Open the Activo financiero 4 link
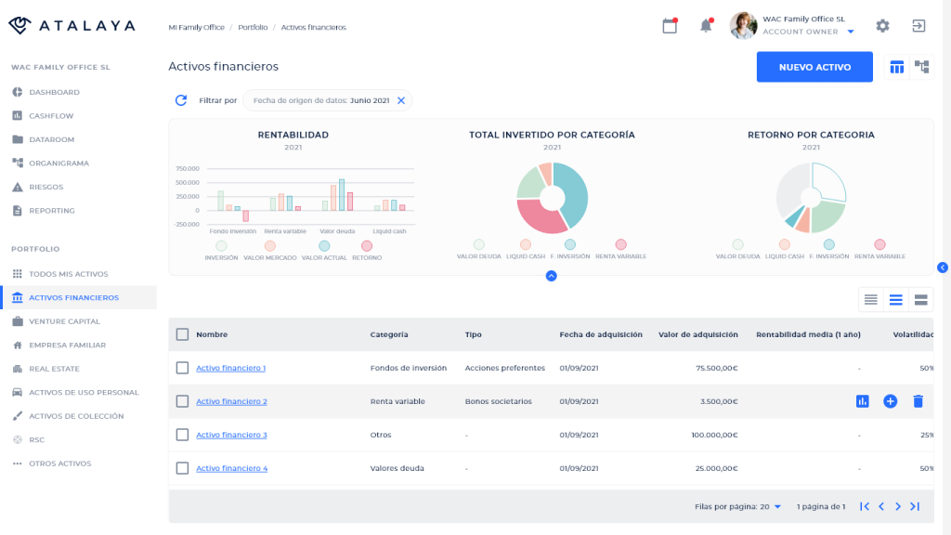 pyautogui.click(x=231, y=468)
